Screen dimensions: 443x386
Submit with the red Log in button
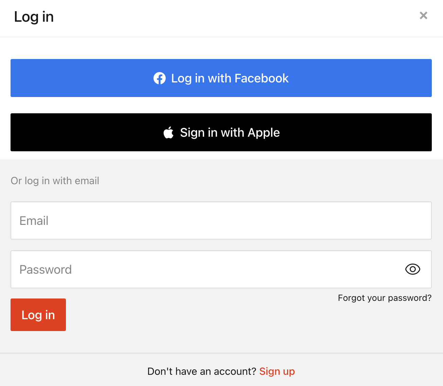point(38,315)
